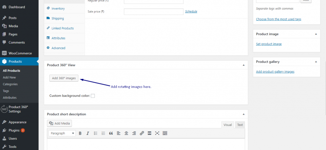Click the Regular price input field

click(x=154, y=2)
